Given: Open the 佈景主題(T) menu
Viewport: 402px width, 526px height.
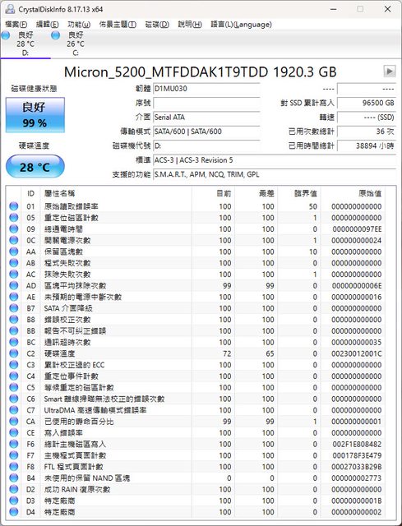Looking at the screenshot, I should point(118,25).
